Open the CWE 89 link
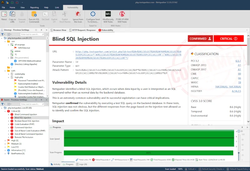Screen dimensions: 250x171 click(239, 74)
